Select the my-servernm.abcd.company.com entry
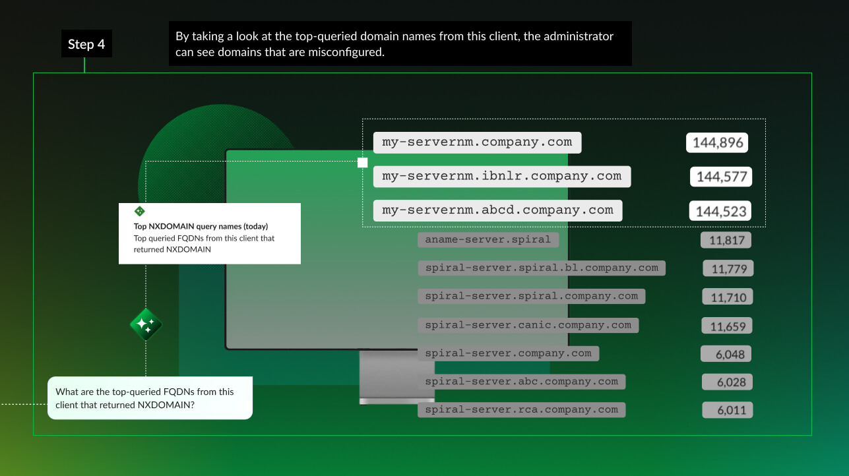 coord(498,210)
